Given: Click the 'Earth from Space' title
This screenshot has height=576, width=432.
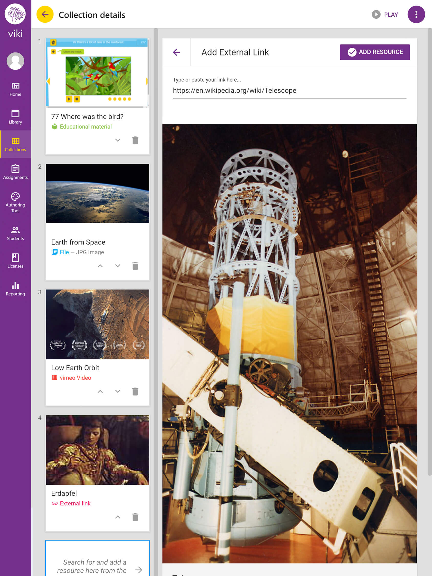Looking at the screenshot, I should [x=78, y=242].
